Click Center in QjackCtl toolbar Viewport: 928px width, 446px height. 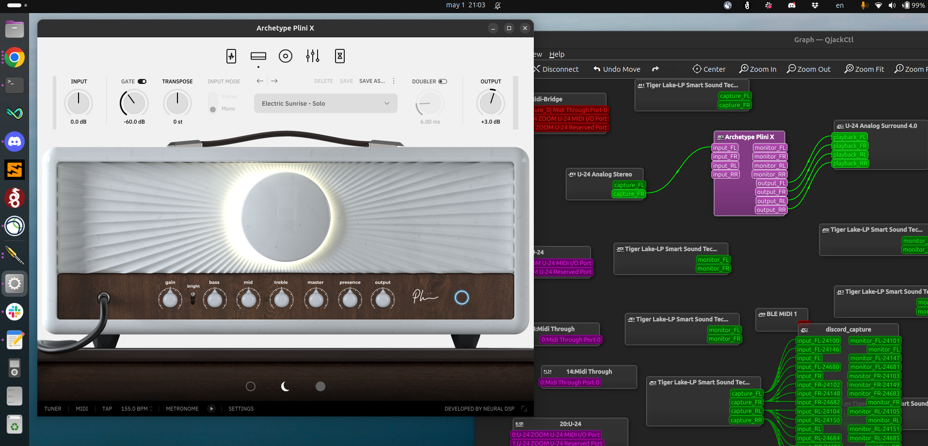(709, 69)
